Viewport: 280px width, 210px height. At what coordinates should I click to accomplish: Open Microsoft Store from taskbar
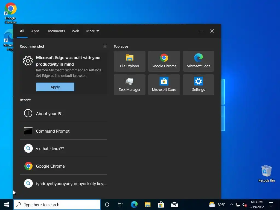(161, 205)
